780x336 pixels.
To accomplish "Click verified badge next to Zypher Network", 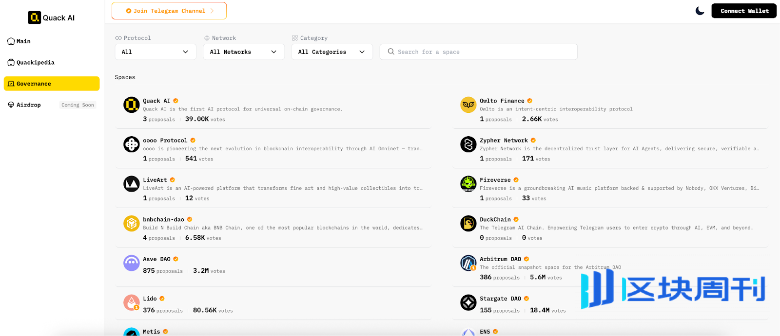I will click(x=533, y=141).
